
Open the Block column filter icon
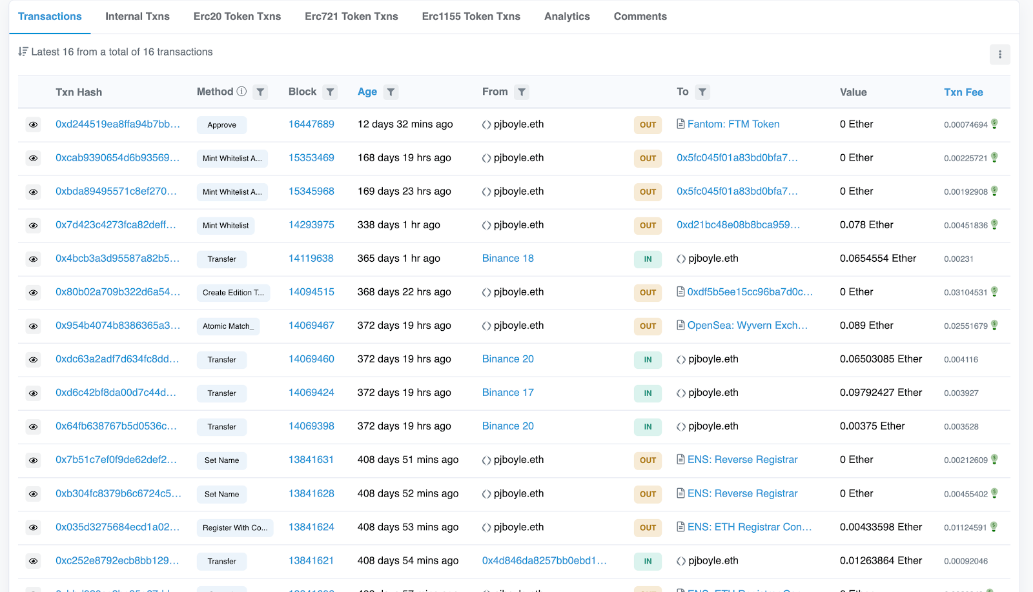click(330, 92)
